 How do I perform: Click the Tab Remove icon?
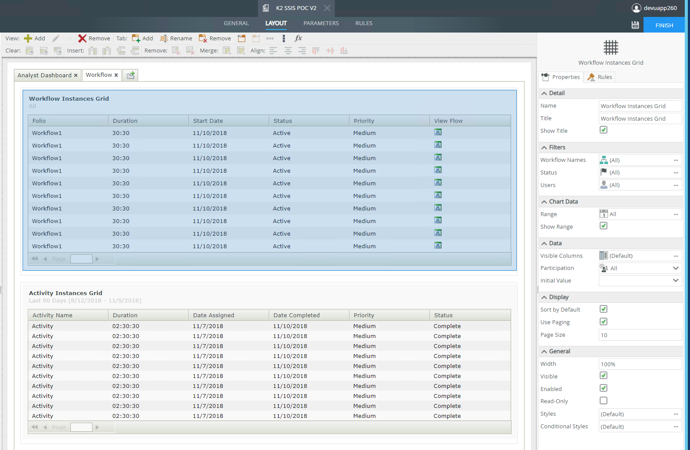click(x=203, y=39)
